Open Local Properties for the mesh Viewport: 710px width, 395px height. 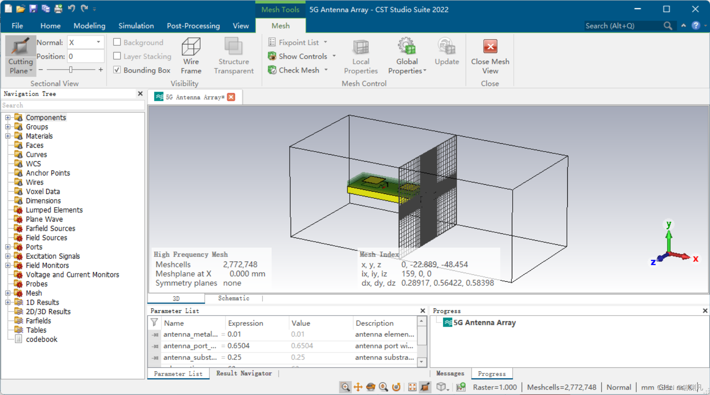pyautogui.click(x=361, y=56)
